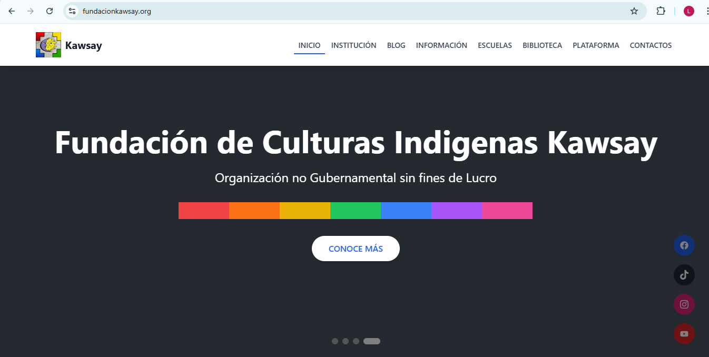The image size is (709, 357).
Task: Switch to the BLOG section
Action: [396, 45]
